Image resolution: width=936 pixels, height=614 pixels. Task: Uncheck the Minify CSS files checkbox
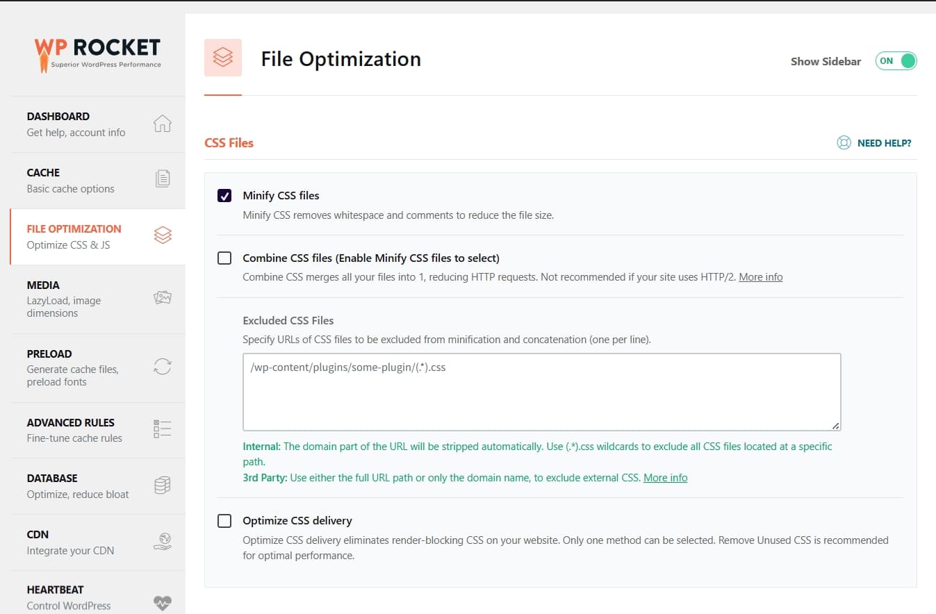click(x=224, y=196)
